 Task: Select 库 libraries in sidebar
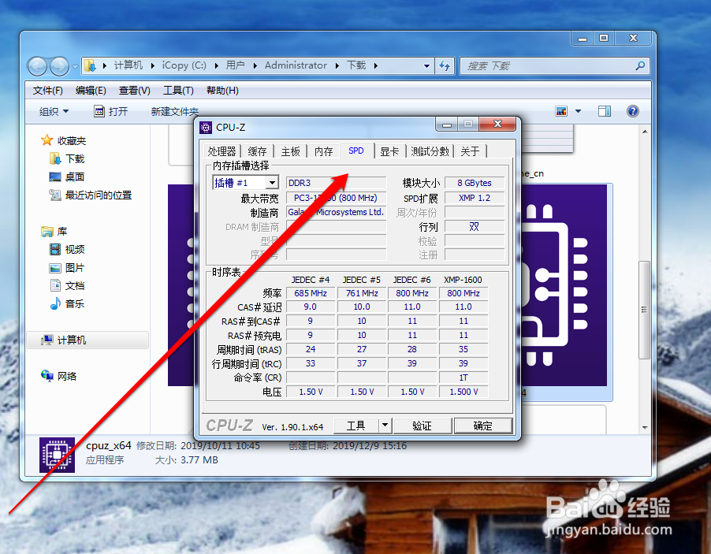tap(54, 231)
